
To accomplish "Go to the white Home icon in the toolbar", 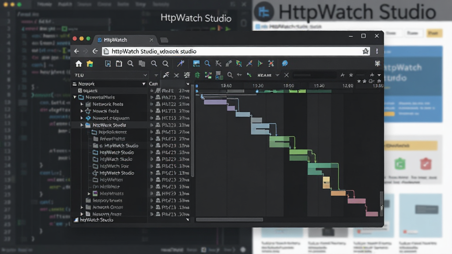I will (79, 63).
